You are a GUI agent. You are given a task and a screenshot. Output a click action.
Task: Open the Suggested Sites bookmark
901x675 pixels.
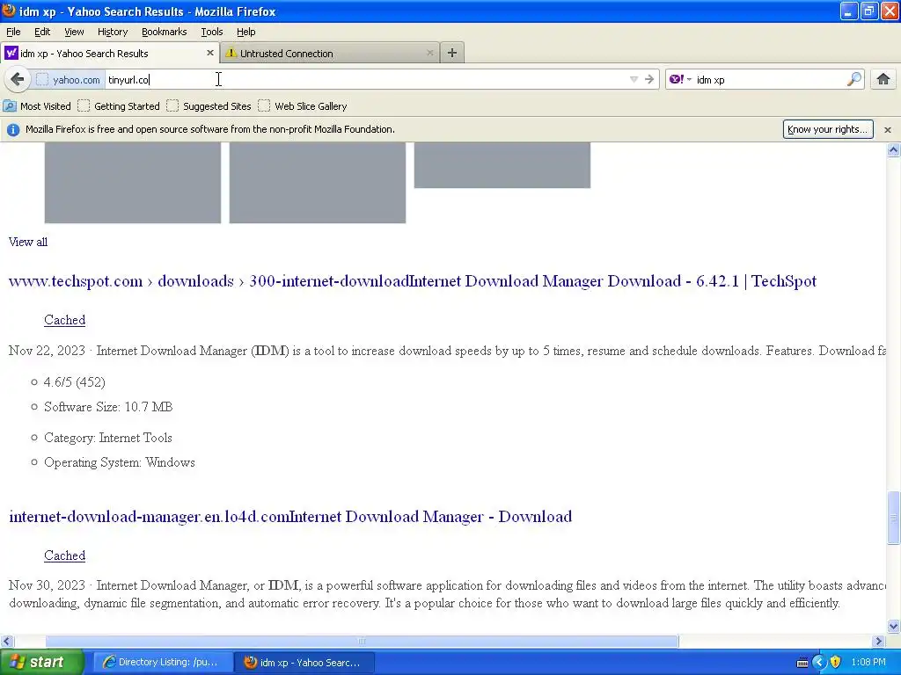click(x=209, y=106)
